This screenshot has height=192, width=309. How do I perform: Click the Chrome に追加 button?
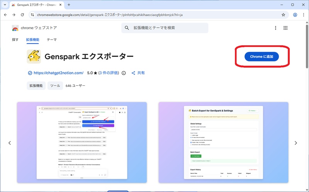tap(261, 56)
